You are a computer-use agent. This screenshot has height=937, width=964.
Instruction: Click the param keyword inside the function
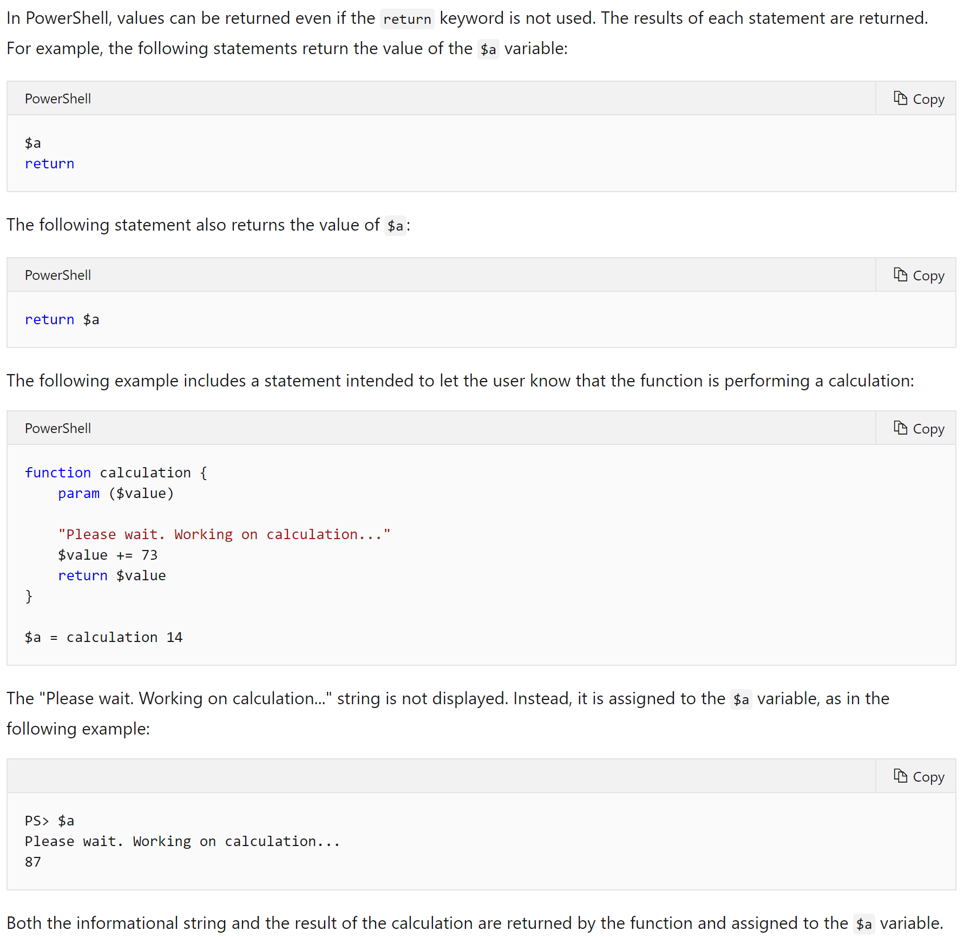pos(79,493)
